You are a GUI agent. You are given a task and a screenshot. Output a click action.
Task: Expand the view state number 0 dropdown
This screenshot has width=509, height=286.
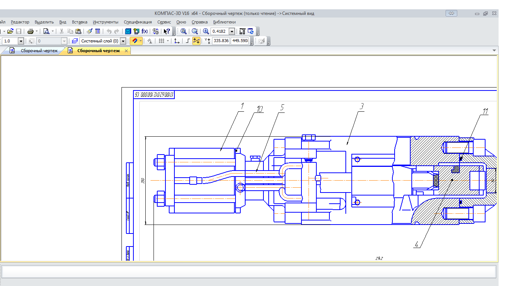click(x=64, y=41)
